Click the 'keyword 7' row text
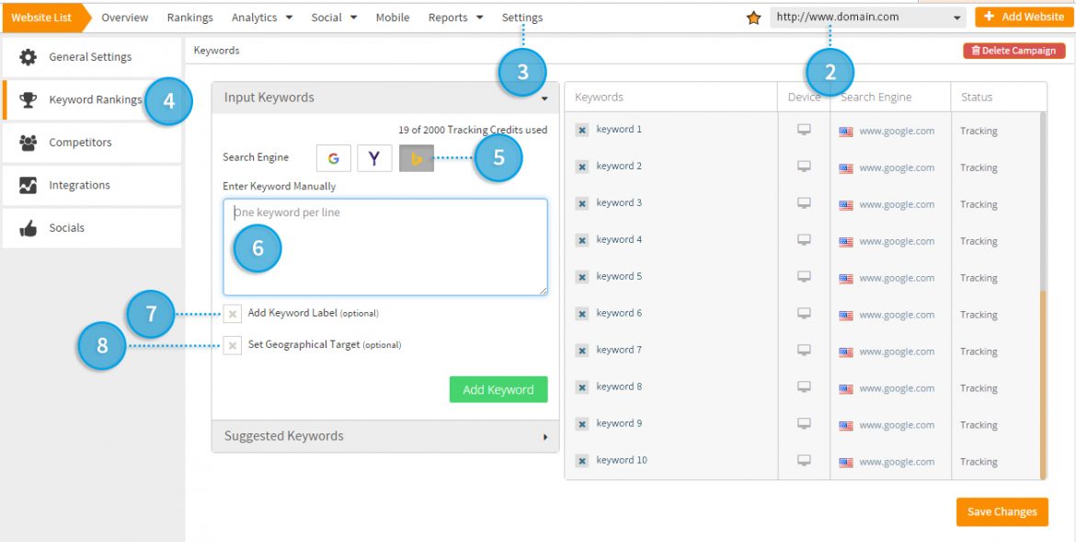This screenshot has width=1076, height=542. (619, 351)
